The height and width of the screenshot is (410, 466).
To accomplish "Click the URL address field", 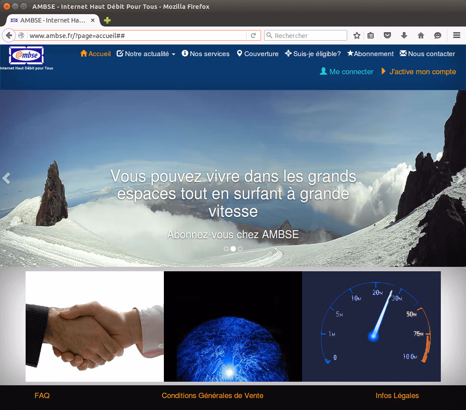I will 137,36.
